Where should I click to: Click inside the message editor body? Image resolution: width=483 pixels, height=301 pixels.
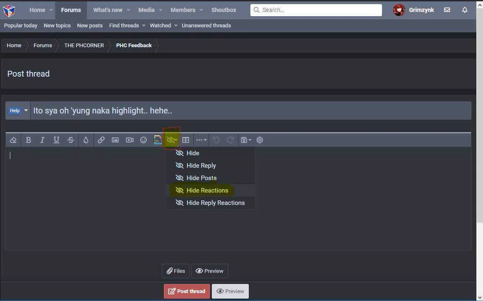[238, 199]
